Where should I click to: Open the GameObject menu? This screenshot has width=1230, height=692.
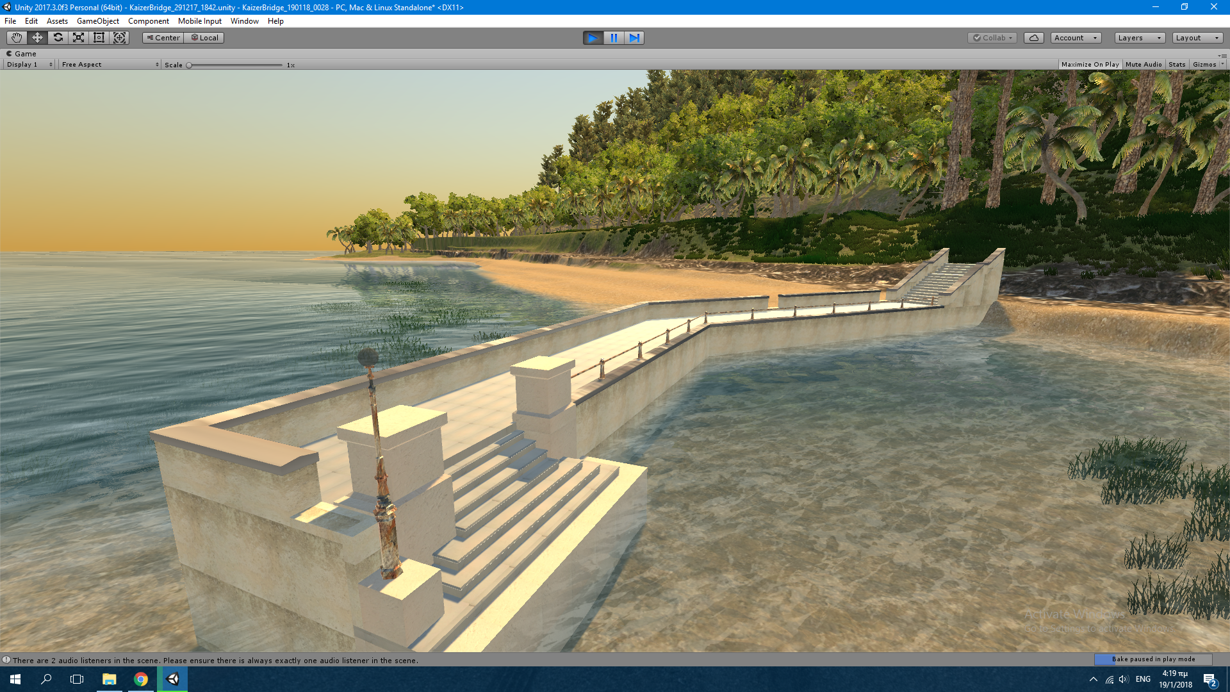(97, 21)
